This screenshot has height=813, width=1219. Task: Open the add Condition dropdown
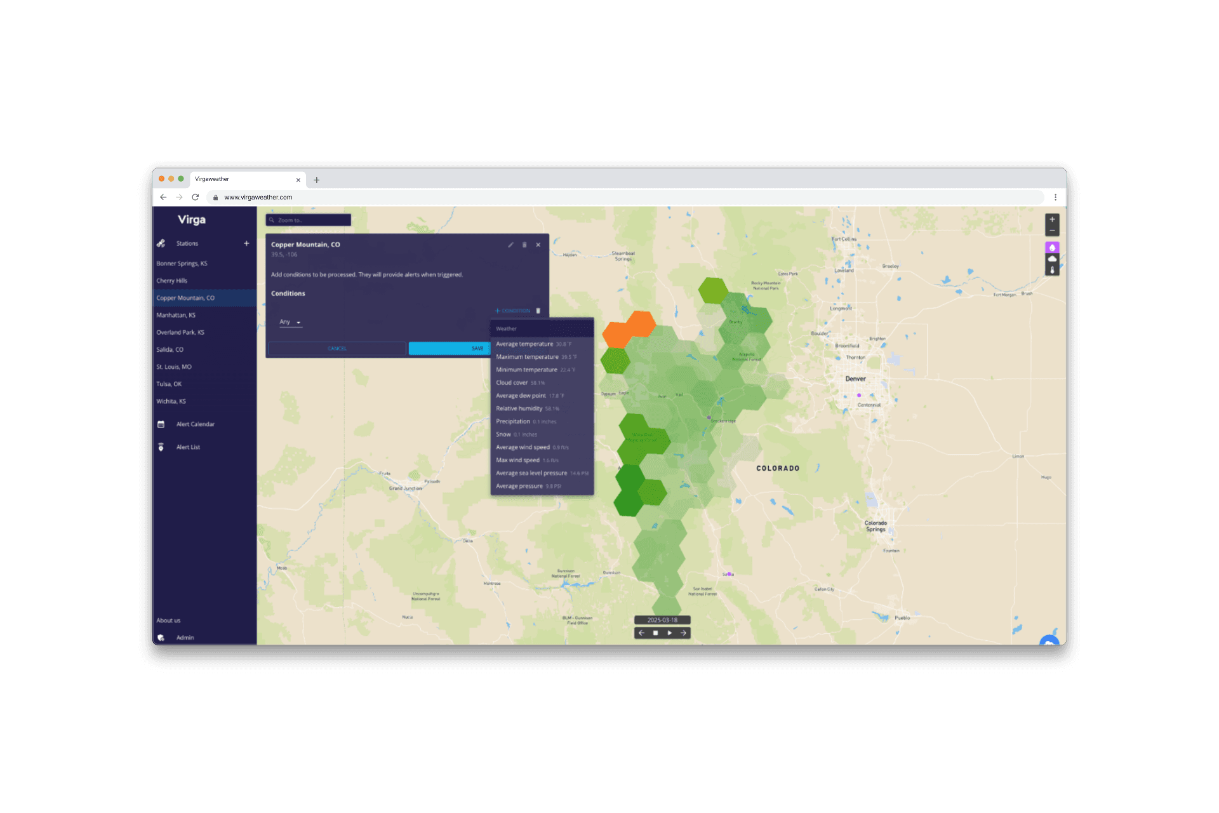513,311
